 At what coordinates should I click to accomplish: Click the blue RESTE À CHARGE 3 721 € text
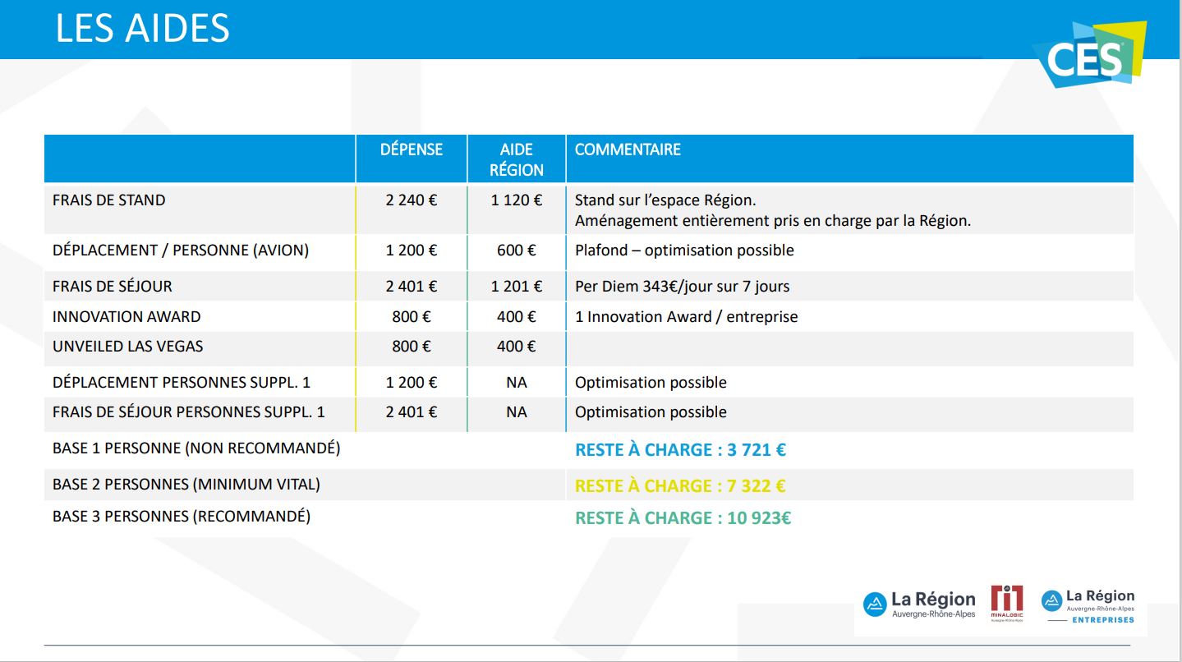[680, 450]
